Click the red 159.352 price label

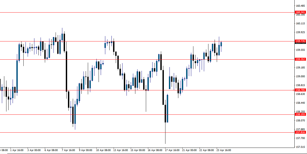[300, 59]
